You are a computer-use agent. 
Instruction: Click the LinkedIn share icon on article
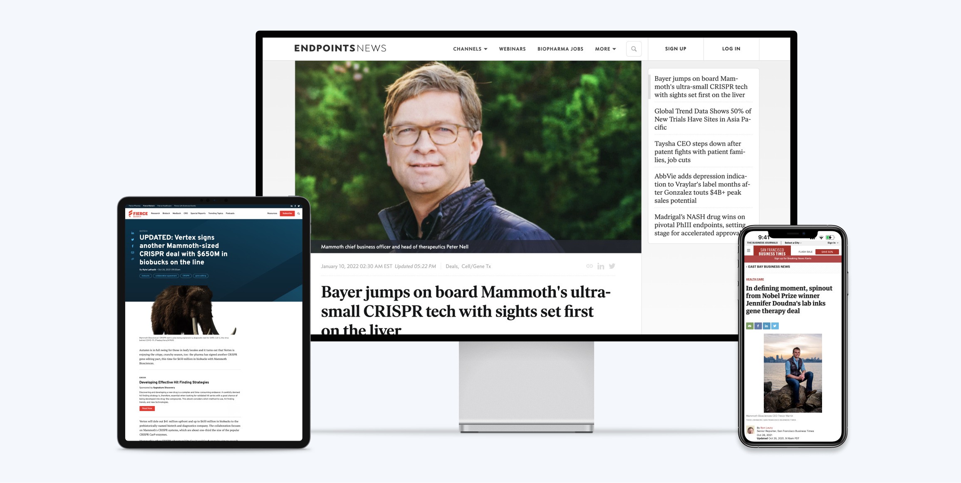(601, 265)
